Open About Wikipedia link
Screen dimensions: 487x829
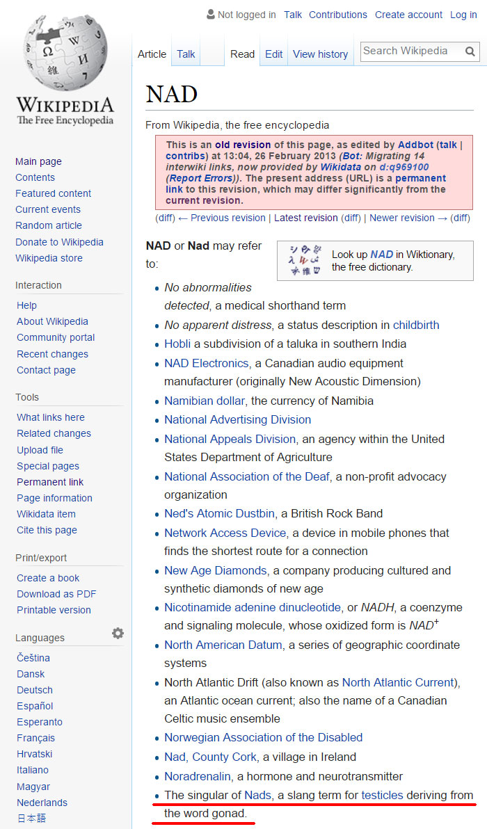(52, 321)
